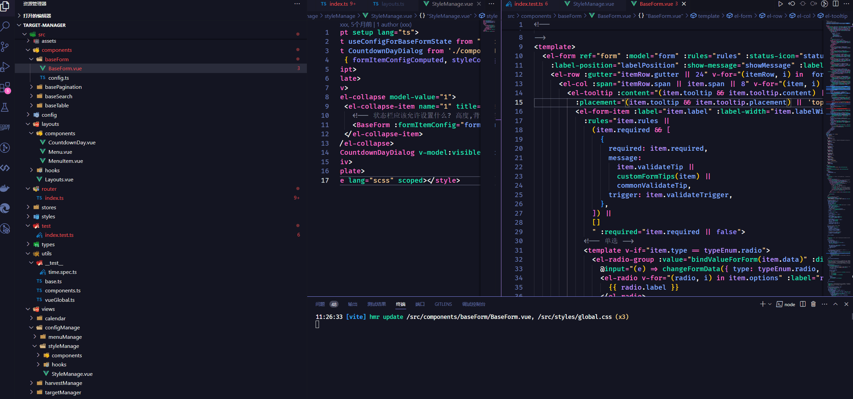This screenshot has width=853, height=399.
Task: Expand the baseTable folder
Action: [57, 105]
